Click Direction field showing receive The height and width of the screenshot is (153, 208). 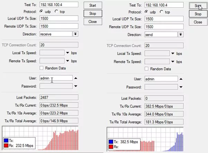click(56, 34)
